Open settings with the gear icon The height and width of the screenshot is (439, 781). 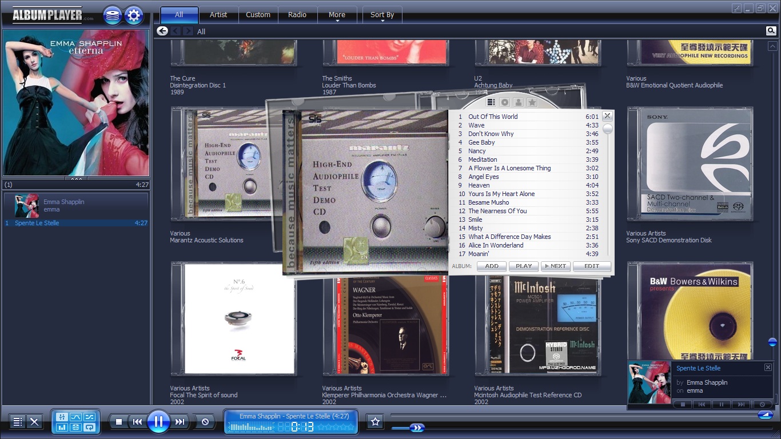[x=134, y=15]
